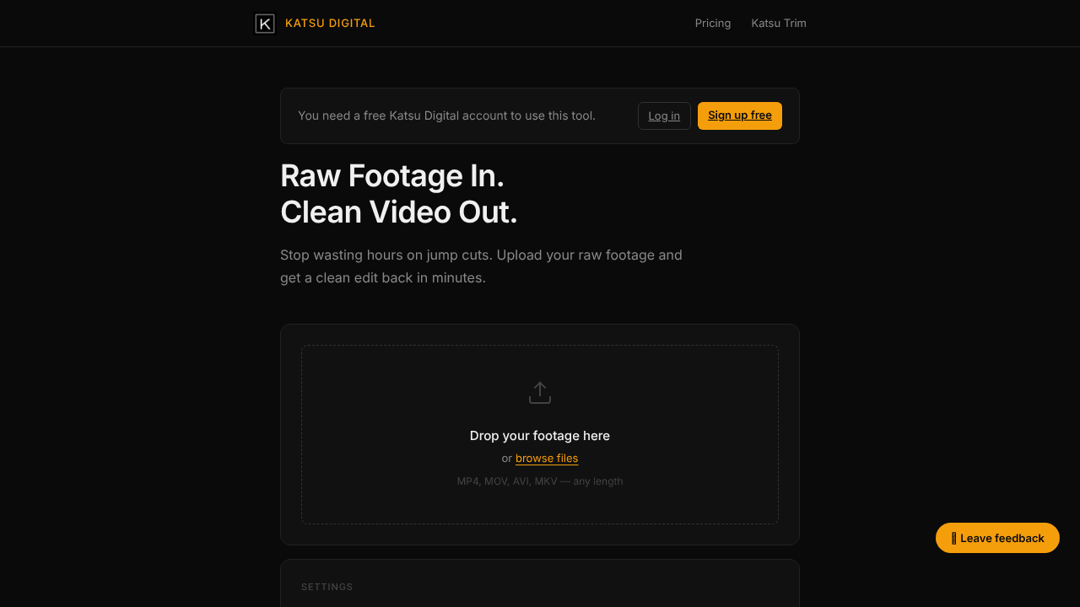Click the account required notice text

[x=446, y=115]
